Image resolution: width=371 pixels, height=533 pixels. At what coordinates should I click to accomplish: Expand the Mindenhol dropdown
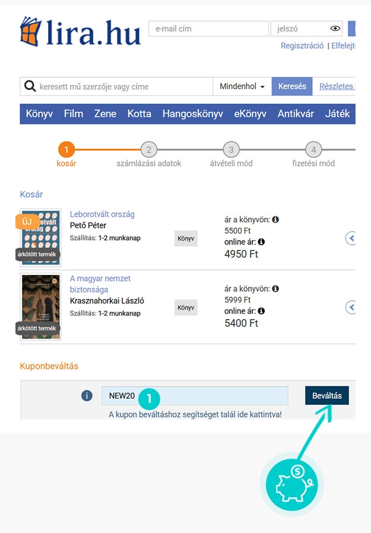[242, 86]
